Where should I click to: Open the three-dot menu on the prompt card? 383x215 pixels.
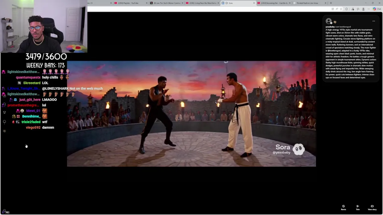pyautogui.click(x=373, y=21)
